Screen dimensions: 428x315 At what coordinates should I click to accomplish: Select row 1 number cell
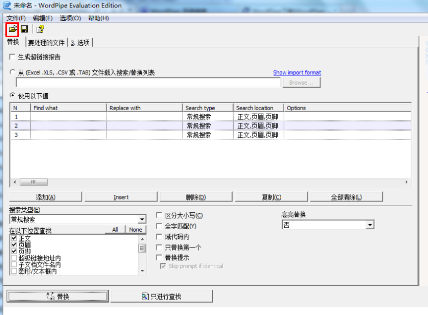coord(20,117)
